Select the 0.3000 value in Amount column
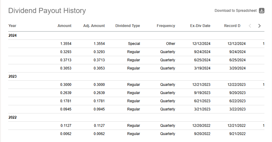This screenshot has width=272, height=142. (66, 85)
